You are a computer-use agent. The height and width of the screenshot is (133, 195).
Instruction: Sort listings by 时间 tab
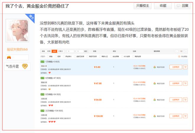49,51
